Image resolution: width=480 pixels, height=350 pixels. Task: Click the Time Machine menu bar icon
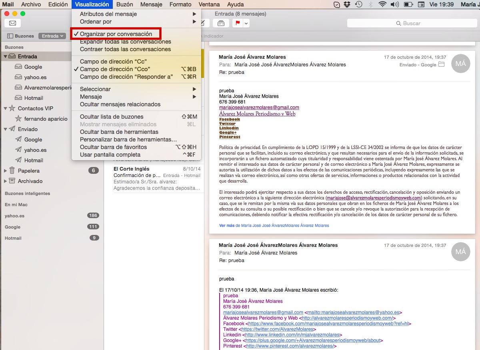click(359, 4)
